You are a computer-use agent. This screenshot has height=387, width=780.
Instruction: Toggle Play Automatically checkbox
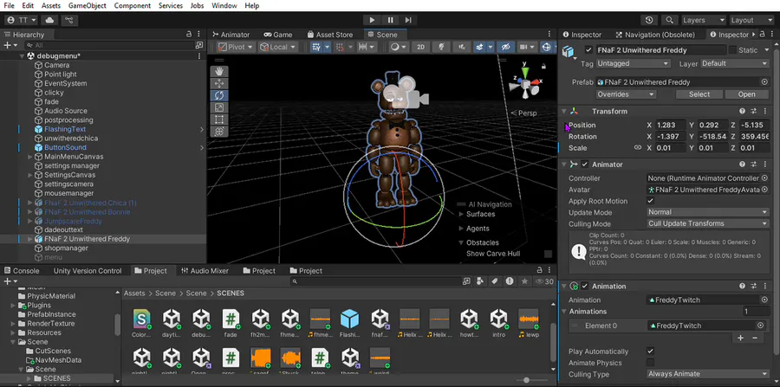point(650,352)
